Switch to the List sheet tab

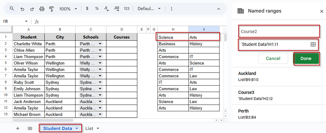click(x=92, y=129)
